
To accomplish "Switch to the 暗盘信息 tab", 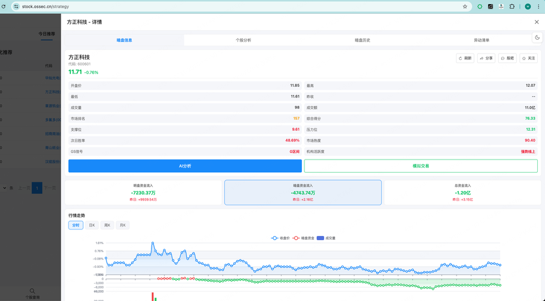I will (125, 40).
